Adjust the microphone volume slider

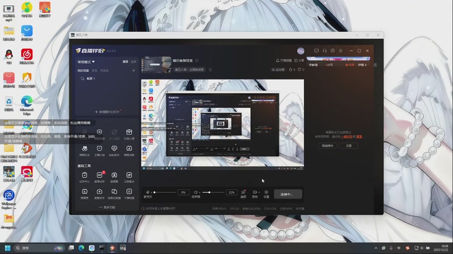(165, 192)
